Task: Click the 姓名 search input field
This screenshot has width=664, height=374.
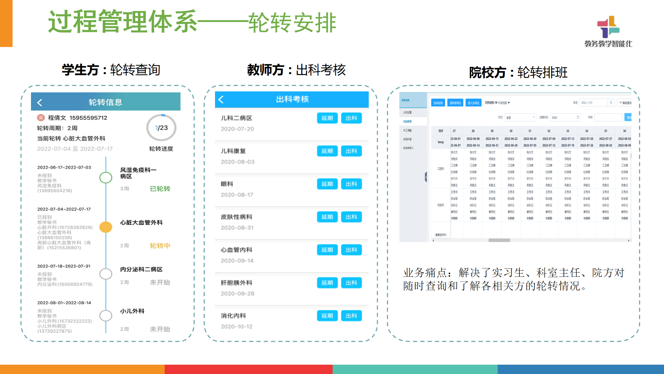Action: tap(593, 103)
